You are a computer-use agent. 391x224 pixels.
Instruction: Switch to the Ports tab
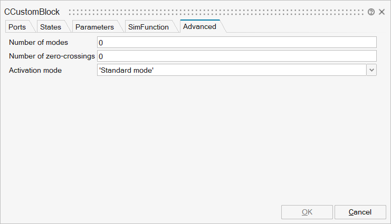tap(17, 27)
